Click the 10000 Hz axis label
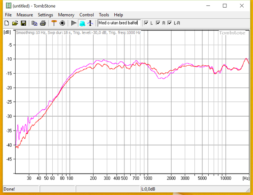Image resolution: width=253 pixels, height=195 pixels. tap(226, 178)
